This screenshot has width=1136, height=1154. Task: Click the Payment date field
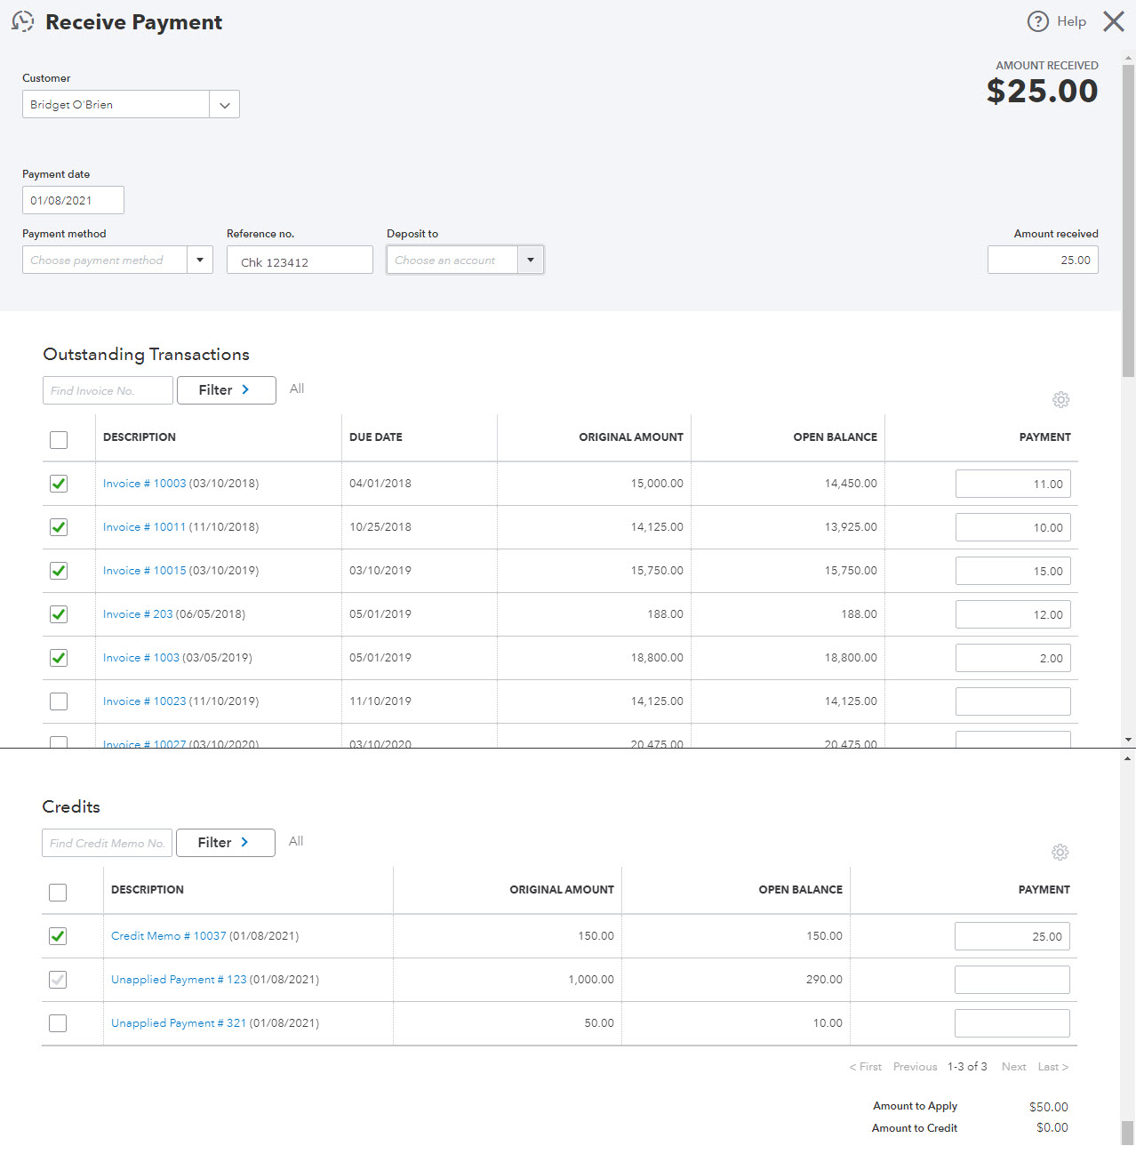[x=73, y=200]
